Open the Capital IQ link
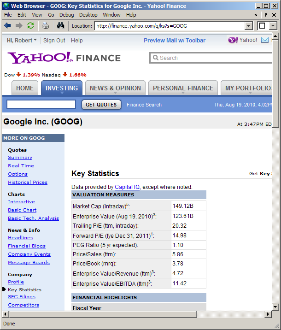281x330 pixels. (128, 187)
